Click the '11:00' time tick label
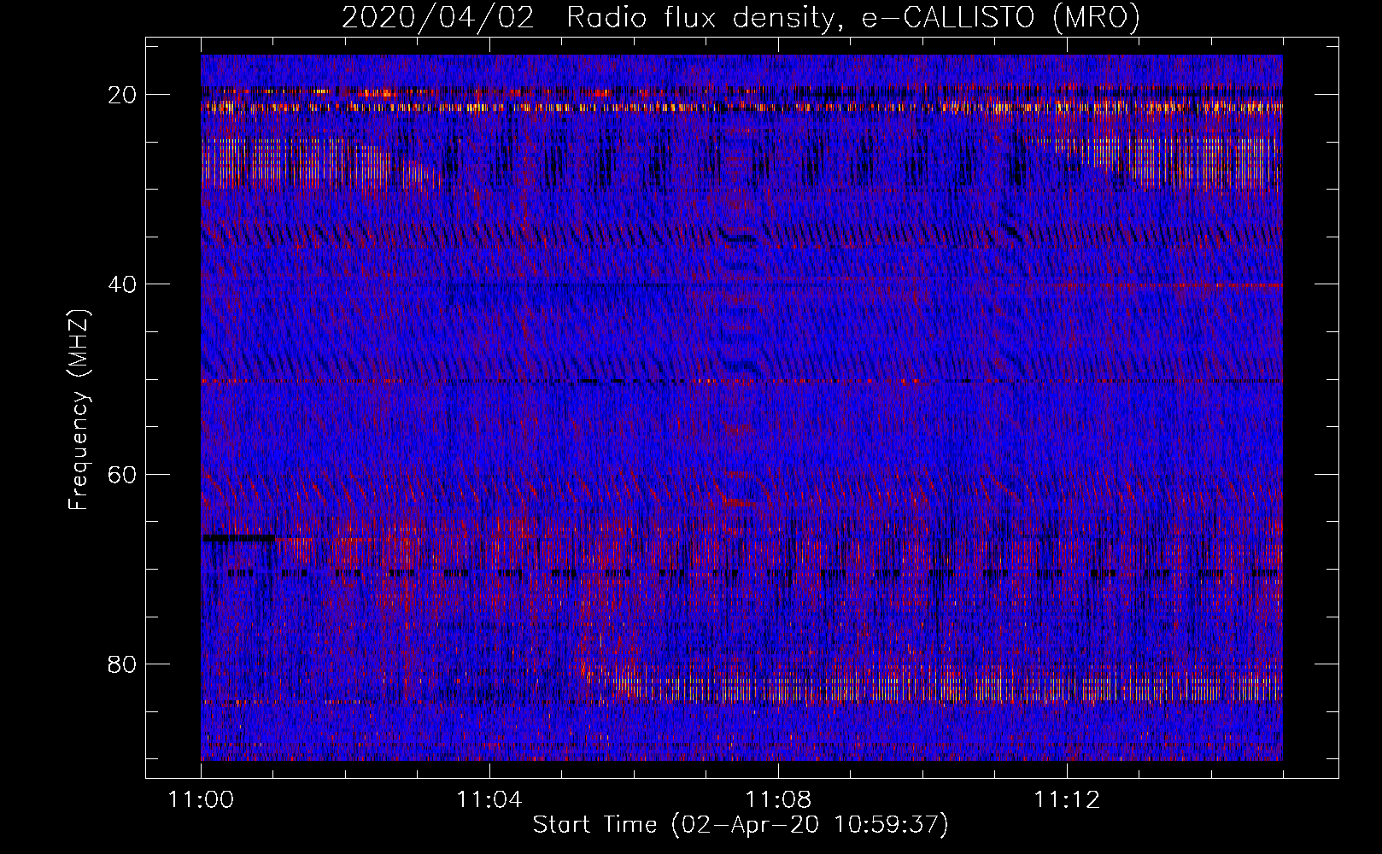Image resolution: width=1382 pixels, height=854 pixels. pyautogui.click(x=201, y=800)
